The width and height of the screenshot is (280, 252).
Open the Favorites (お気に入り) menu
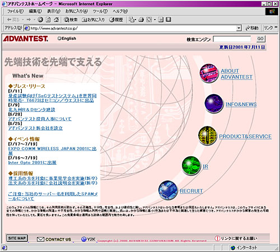coord(77,11)
